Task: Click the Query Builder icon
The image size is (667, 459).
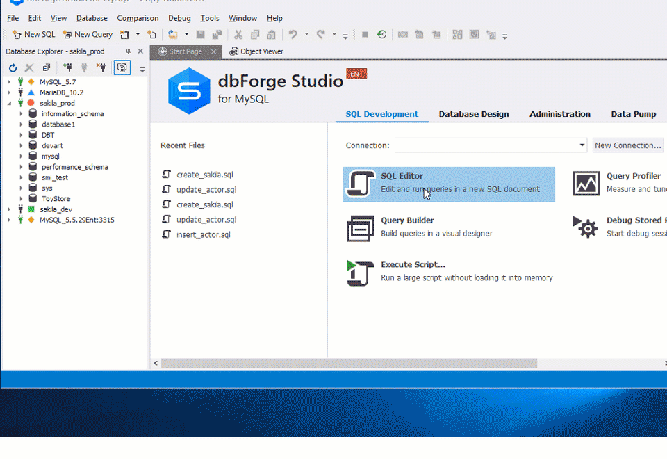Action: [361, 228]
